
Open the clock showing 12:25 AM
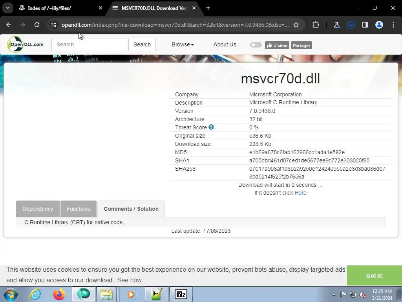(x=382, y=295)
